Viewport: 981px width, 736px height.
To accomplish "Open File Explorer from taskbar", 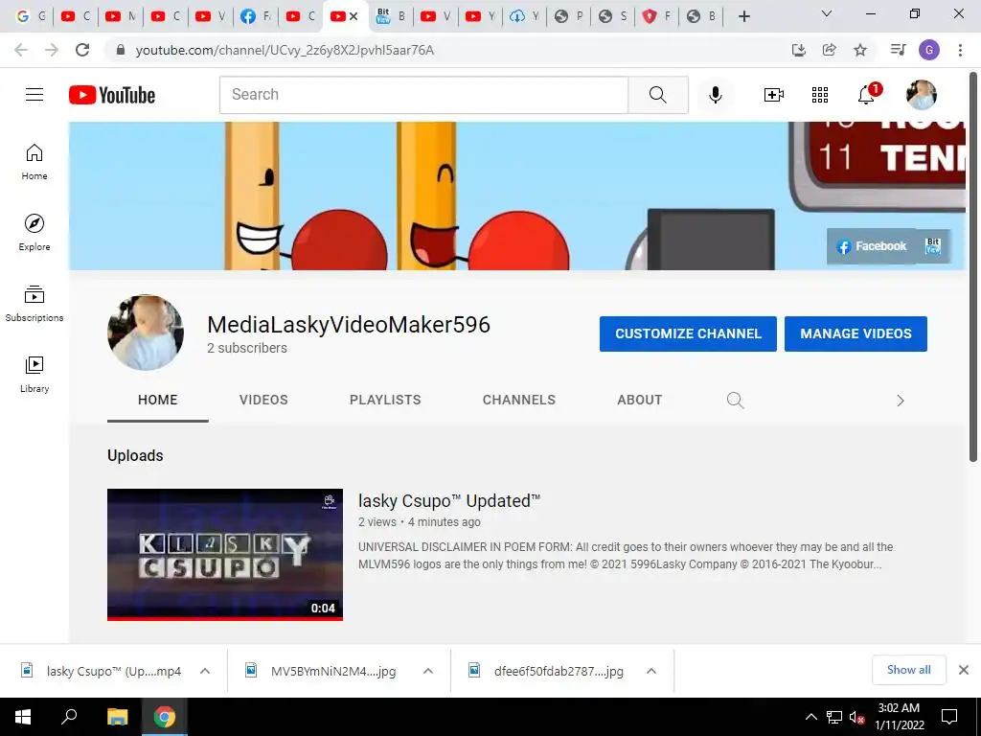I will pyautogui.click(x=117, y=717).
